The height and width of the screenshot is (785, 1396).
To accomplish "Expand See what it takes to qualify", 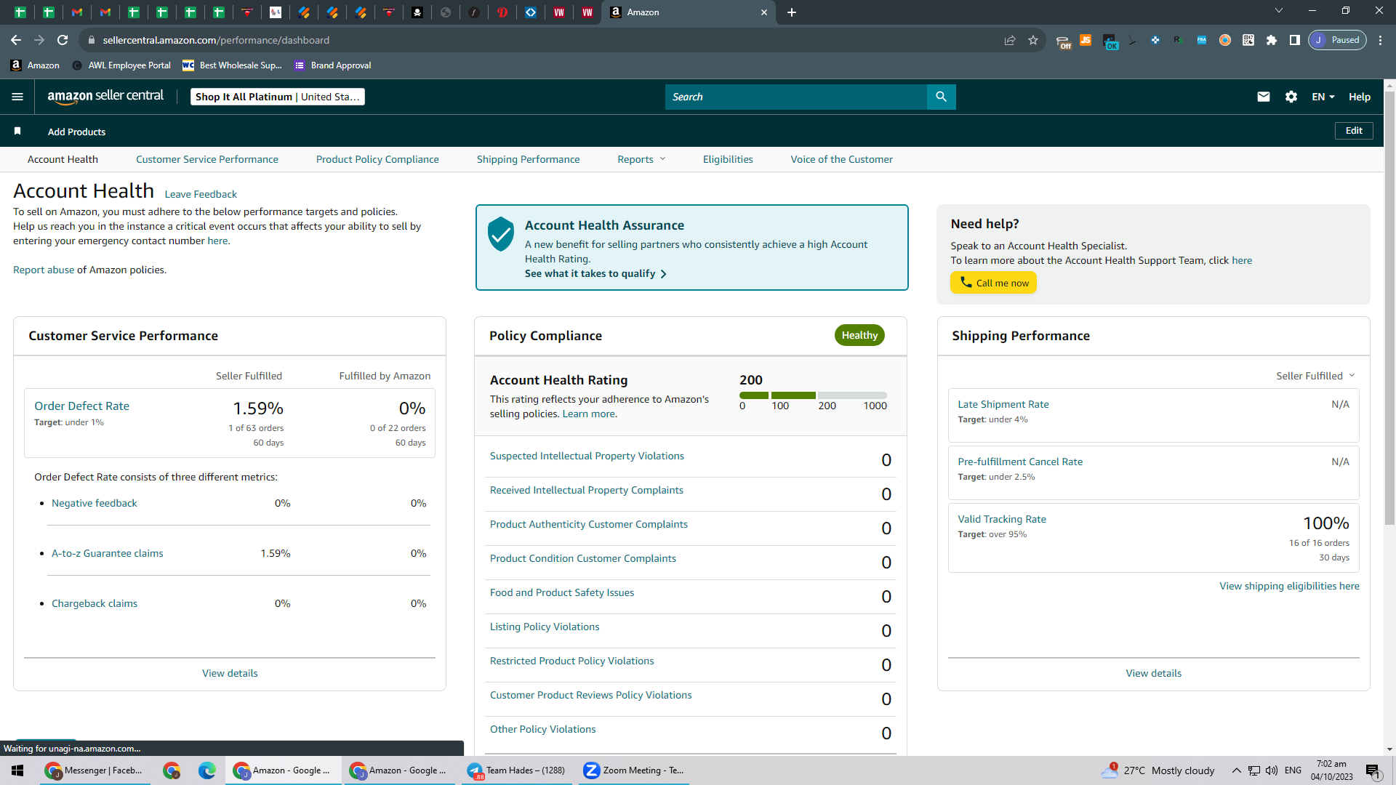I will [x=595, y=273].
